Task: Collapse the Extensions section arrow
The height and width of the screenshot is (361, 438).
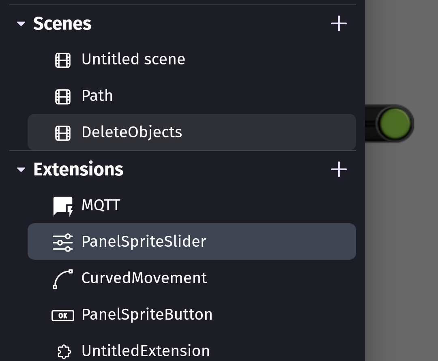Action: pyautogui.click(x=21, y=170)
